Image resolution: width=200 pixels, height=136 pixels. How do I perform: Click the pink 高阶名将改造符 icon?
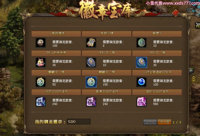(142, 102)
